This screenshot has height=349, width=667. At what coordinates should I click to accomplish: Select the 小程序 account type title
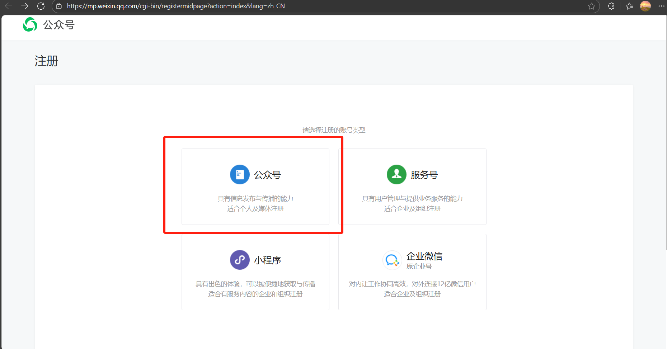268,260
